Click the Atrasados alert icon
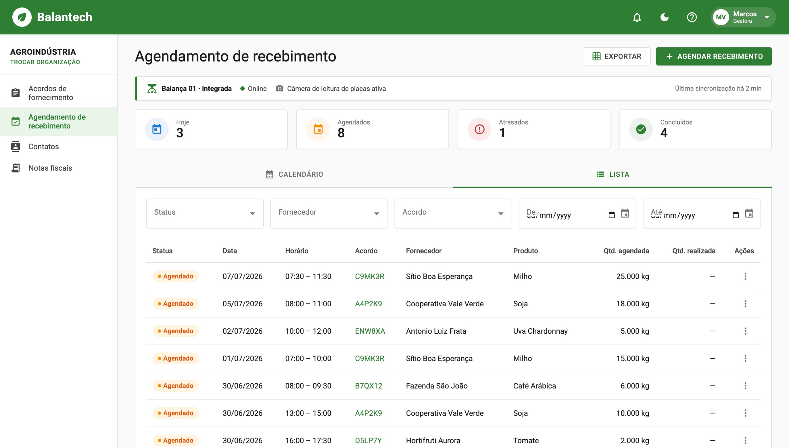 tap(480, 129)
